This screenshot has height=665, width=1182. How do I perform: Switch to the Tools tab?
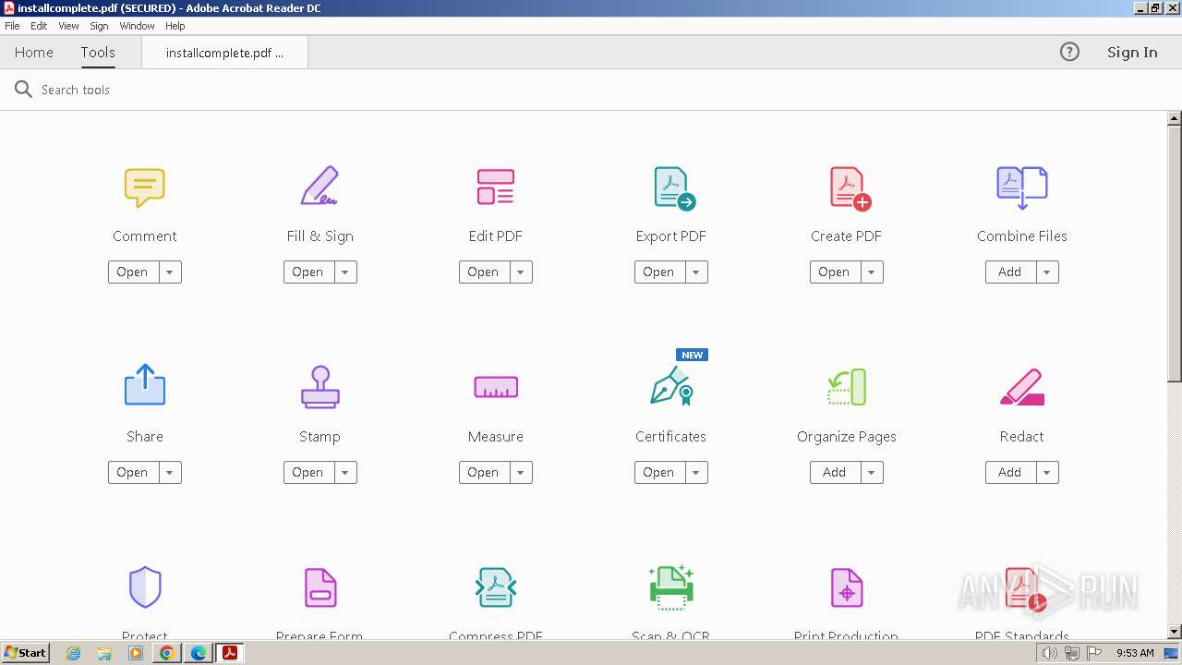pyautogui.click(x=98, y=52)
